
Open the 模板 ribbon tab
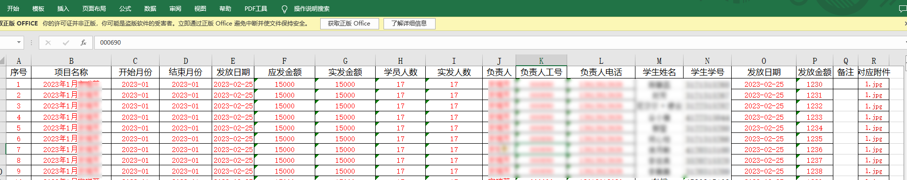coord(38,9)
